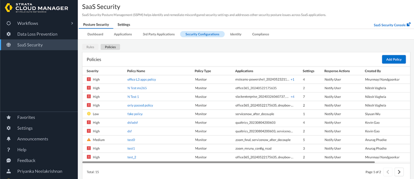Expand +4 more applications for N Test 1

(x=292, y=97)
